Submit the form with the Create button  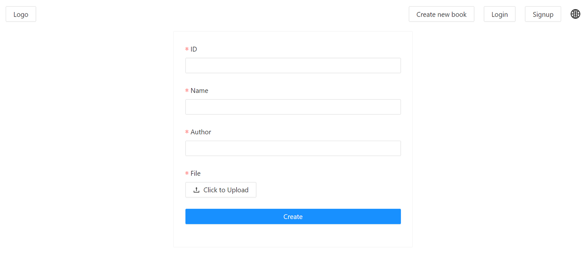[x=293, y=217]
